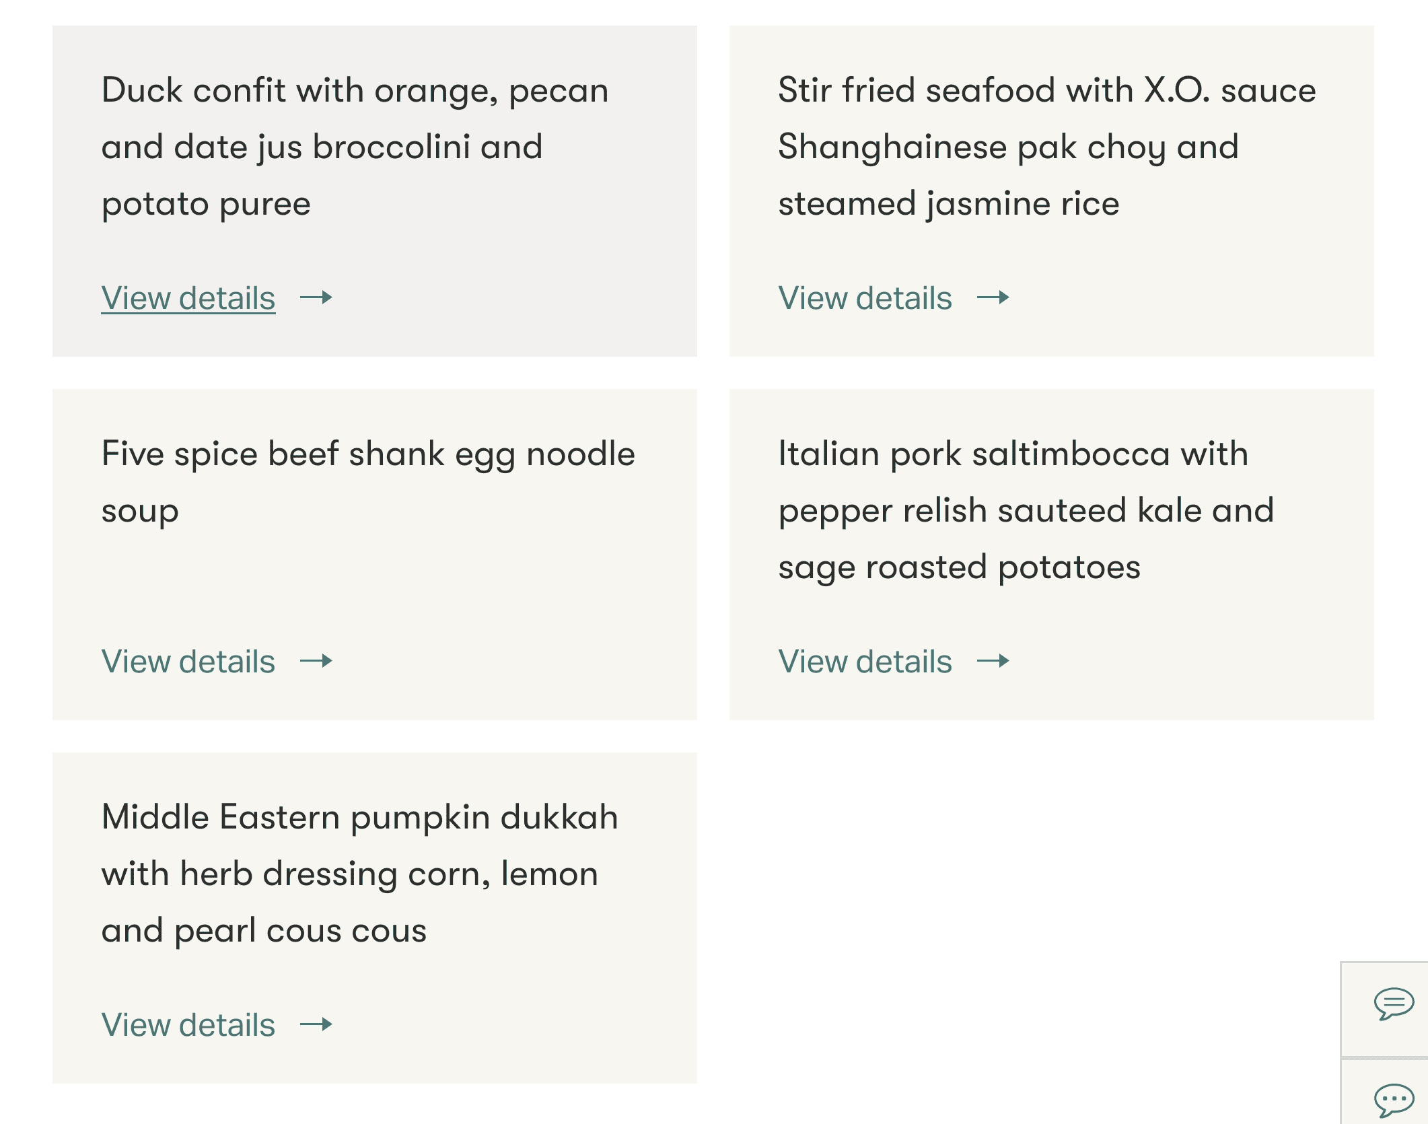Click the 'and pearl cous cous' text line
Image resolution: width=1428 pixels, height=1124 pixels.
[x=264, y=930]
